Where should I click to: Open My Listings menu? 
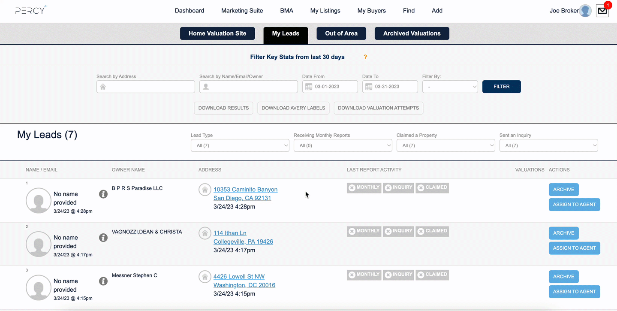click(x=325, y=11)
